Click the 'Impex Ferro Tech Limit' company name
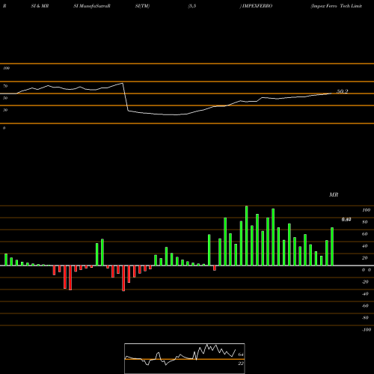The height and width of the screenshot is (374, 374). click(336, 6)
